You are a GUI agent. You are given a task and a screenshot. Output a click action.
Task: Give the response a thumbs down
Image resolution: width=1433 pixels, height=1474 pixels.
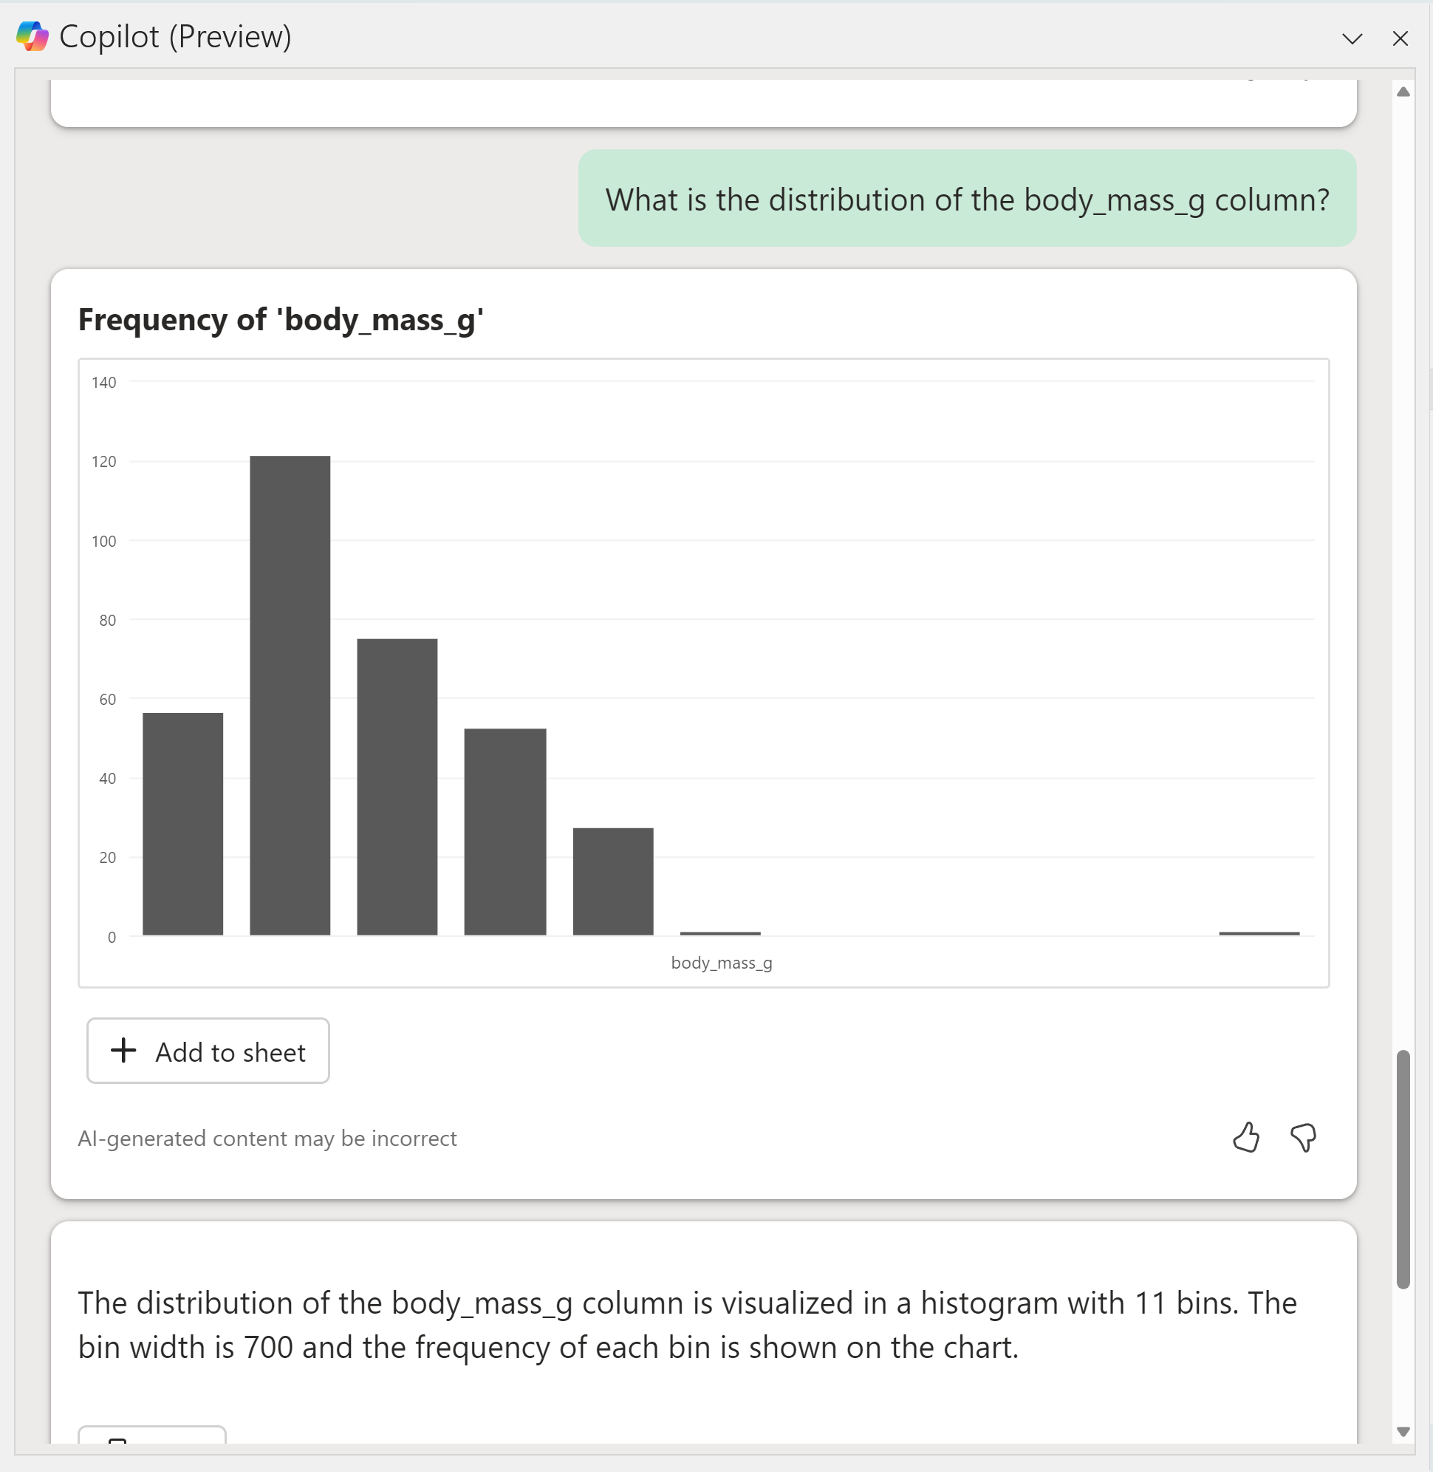pos(1303,1138)
